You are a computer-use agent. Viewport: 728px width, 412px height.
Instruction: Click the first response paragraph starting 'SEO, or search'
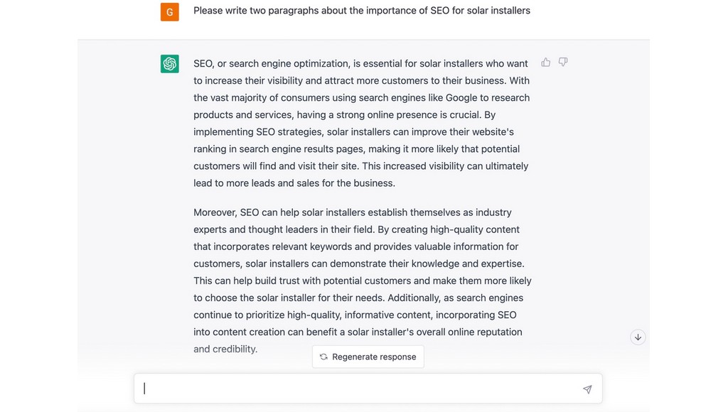click(x=362, y=124)
